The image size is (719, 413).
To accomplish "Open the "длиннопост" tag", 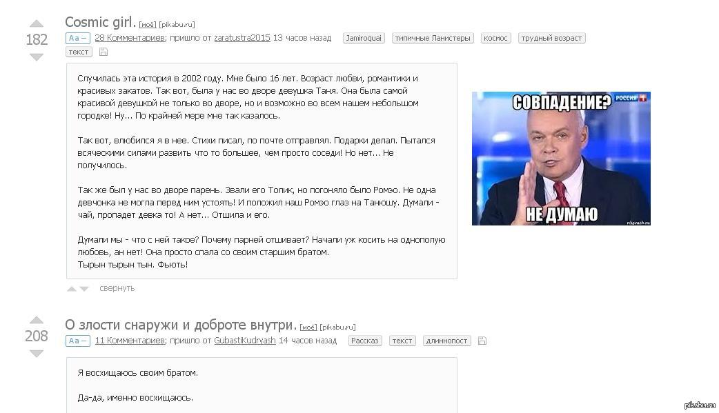I will coord(446,341).
